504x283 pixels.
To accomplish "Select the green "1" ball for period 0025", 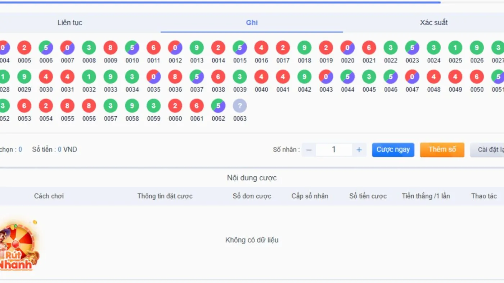I will [x=455, y=47].
